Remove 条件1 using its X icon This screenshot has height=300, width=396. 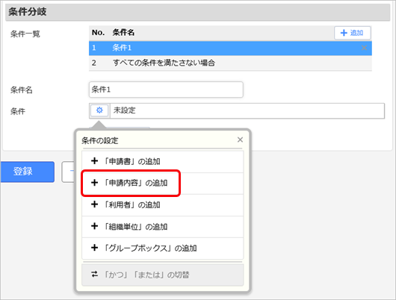[364, 48]
